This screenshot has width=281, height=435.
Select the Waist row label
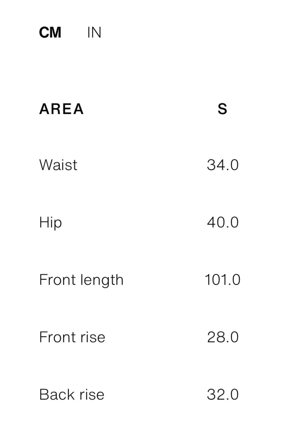coord(58,165)
